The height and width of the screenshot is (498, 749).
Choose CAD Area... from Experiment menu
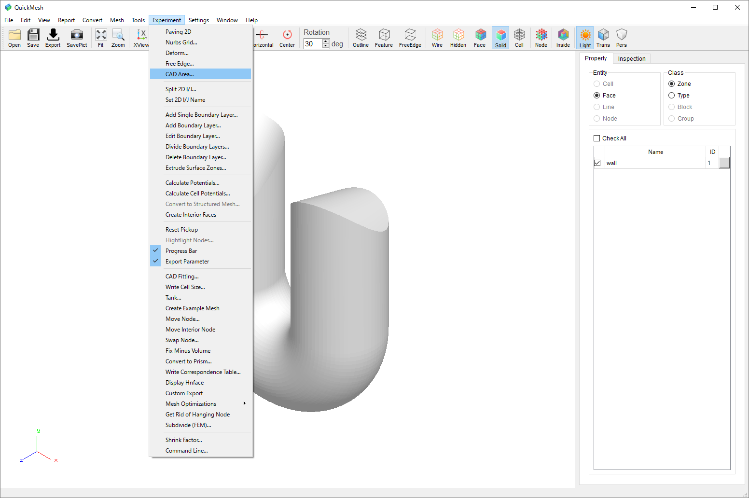tap(200, 74)
